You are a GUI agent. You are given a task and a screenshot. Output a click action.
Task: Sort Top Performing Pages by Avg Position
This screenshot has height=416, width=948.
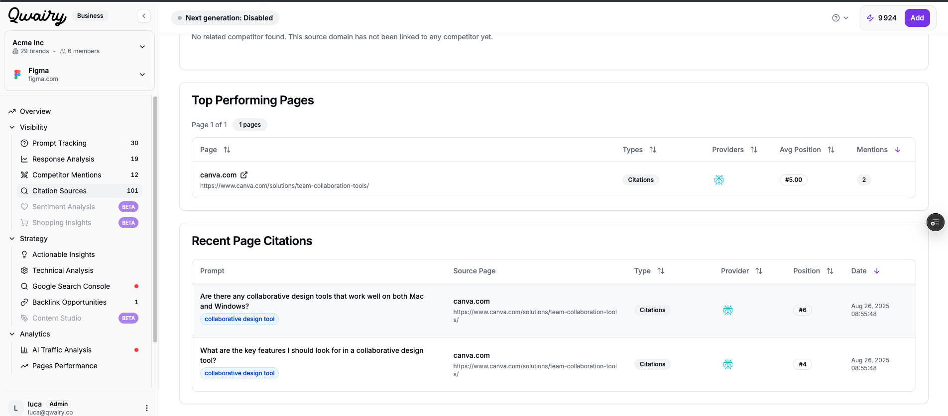pos(831,150)
